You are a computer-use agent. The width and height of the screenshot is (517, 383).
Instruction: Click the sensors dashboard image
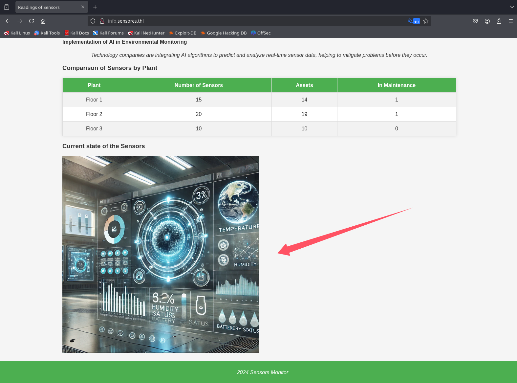point(161,254)
